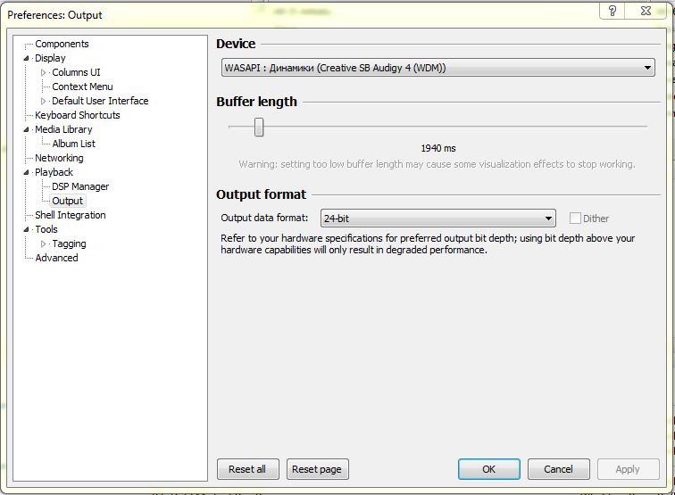This screenshot has width=675, height=495.
Task: Select the Media Library page
Action: 63,129
